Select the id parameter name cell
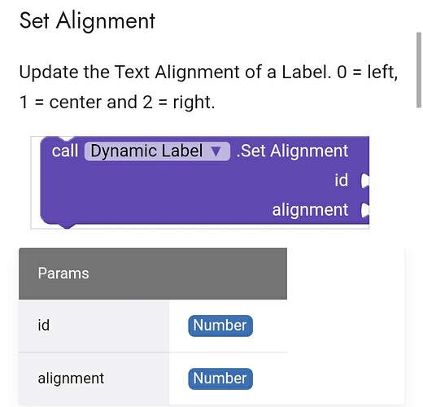 coord(94,326)
